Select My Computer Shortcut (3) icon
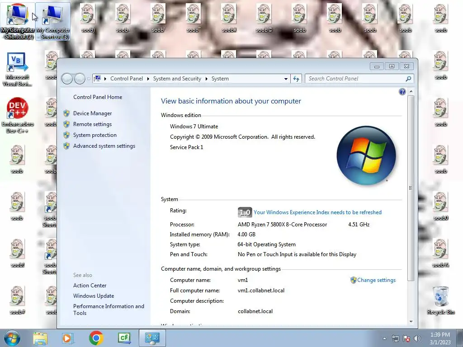The height and width of the screenshot is (347, 463). (x=53, y=21)
